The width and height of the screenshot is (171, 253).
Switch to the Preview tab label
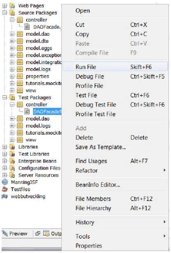click(18, 233)
